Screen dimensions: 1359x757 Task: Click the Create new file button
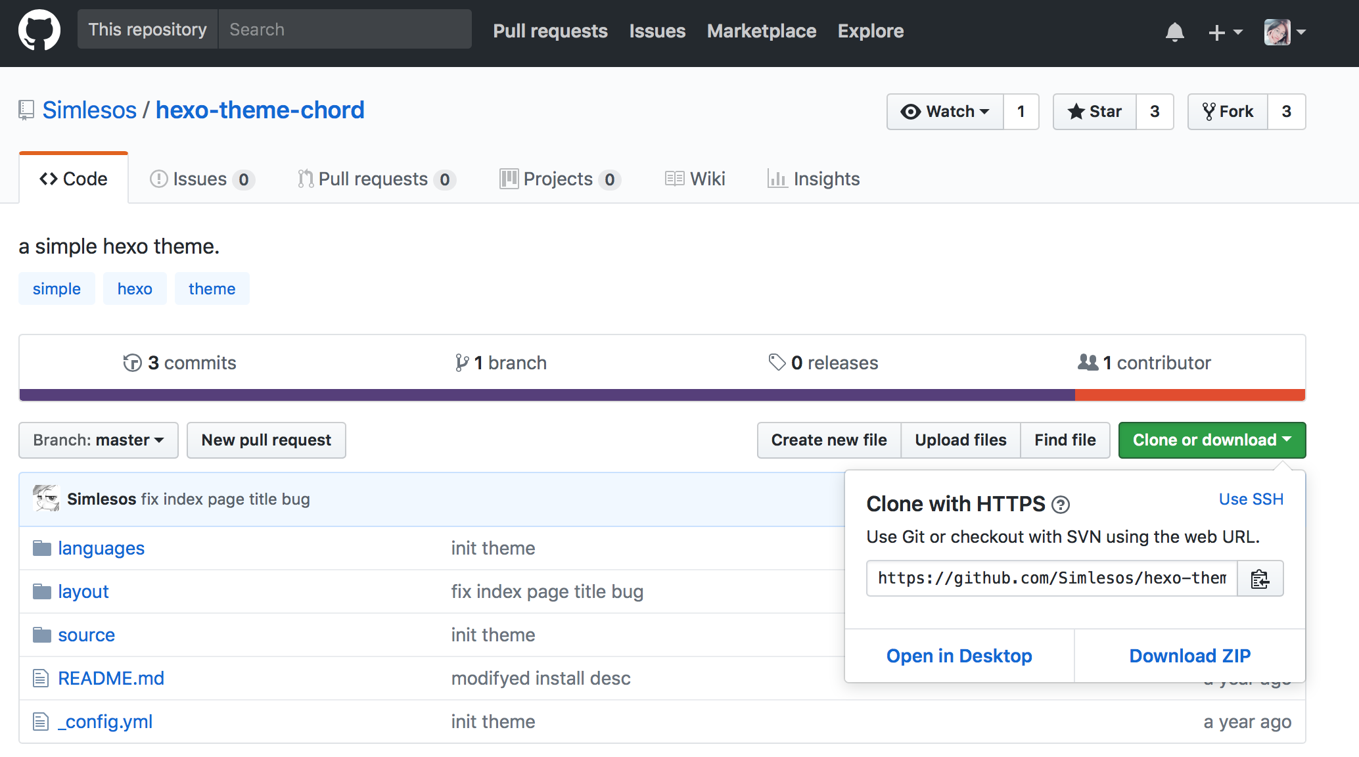[829, 440]
